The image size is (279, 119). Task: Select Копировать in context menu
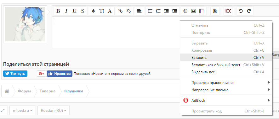click(226, 50)
